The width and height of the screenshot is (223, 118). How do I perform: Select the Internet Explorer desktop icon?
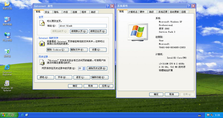tap(7, 70)
